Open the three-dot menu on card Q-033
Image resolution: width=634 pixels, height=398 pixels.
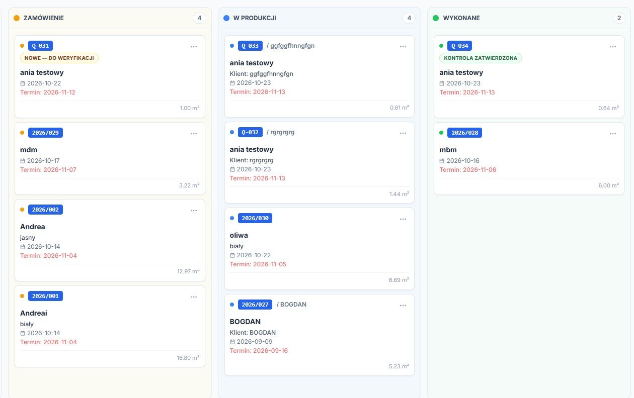pos(403,47)
